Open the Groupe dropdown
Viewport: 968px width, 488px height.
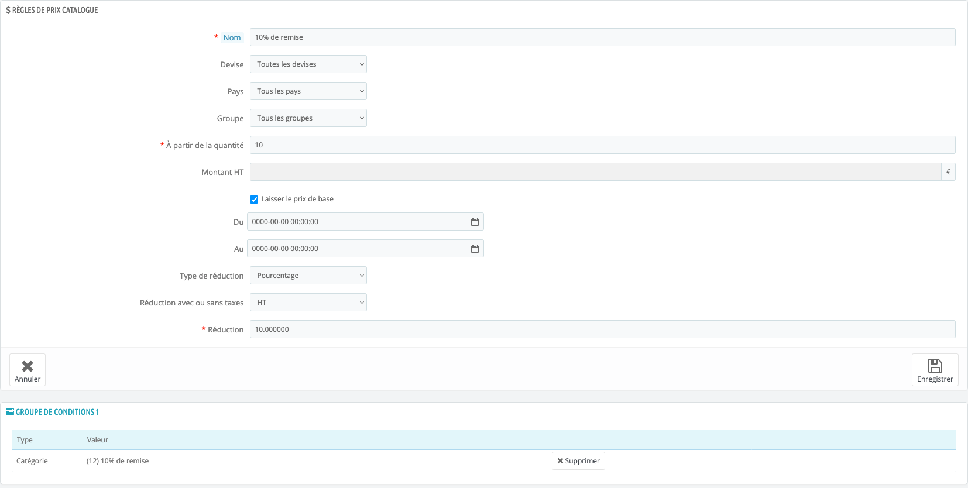(x=308, y=118)
